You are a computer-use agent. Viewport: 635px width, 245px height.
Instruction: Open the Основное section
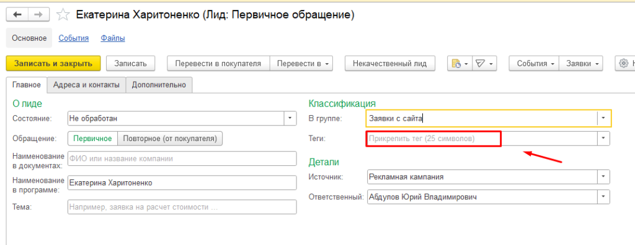29,38
